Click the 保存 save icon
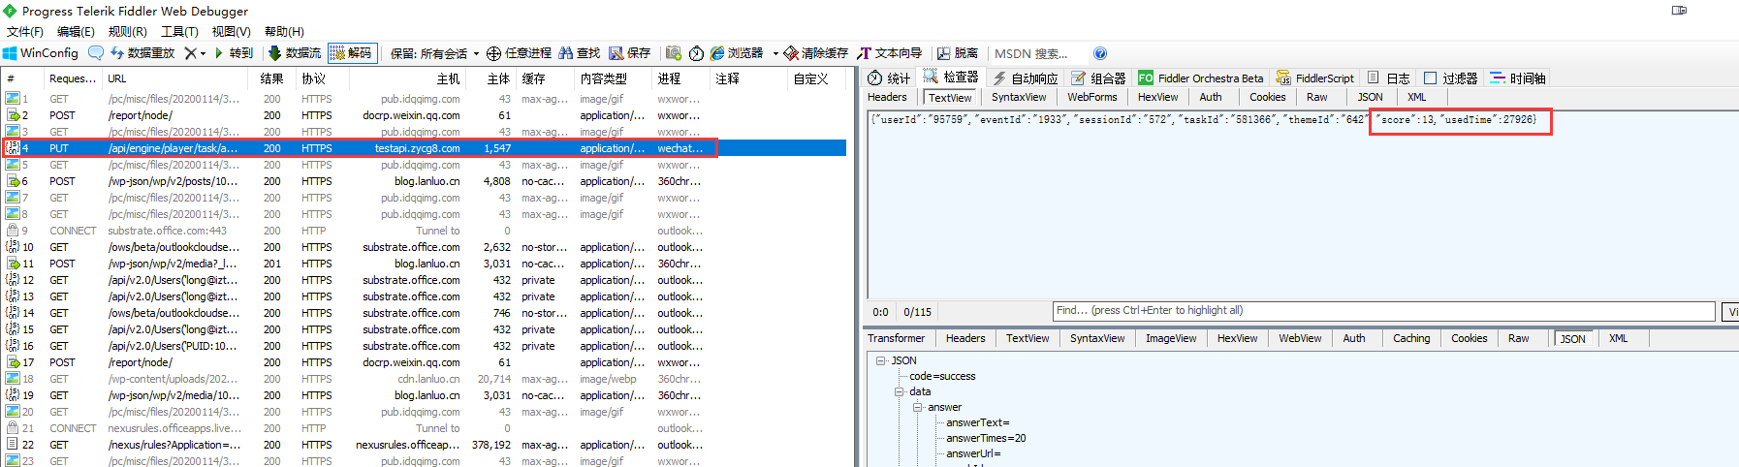This screenshot has height=467, width=1739. point(630,53)
